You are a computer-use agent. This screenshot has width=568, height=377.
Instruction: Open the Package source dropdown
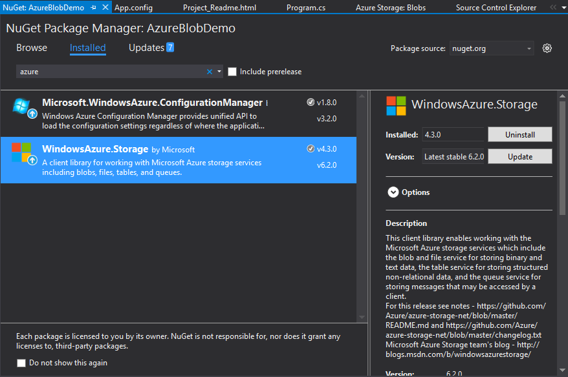point(492,48)
